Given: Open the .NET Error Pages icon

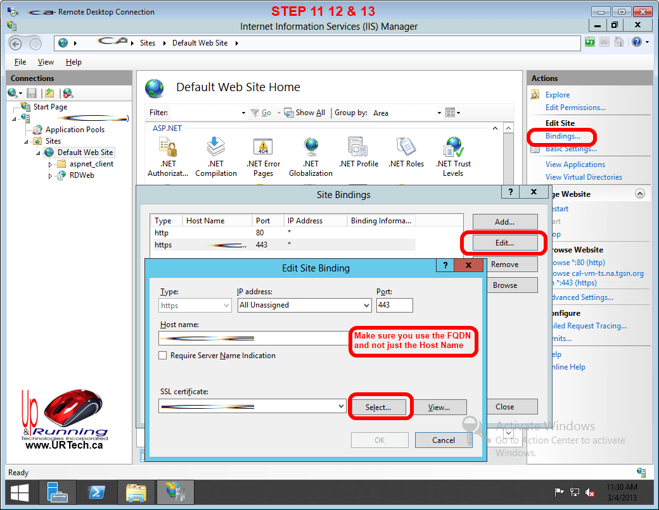Looking at the screenshot, I should pos(263,148).
